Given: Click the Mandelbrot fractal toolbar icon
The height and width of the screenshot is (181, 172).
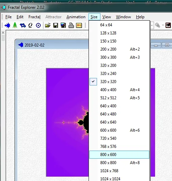Looking at the screenshot, I should 7,25.
